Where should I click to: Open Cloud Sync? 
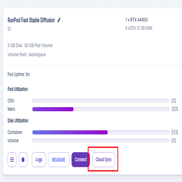point(103,160)
